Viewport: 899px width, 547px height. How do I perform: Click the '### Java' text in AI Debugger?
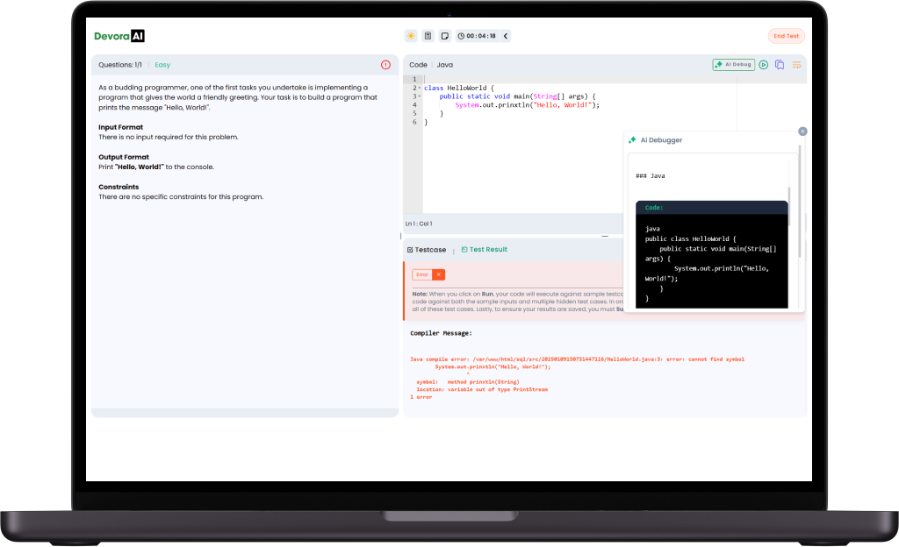point(651,175)
